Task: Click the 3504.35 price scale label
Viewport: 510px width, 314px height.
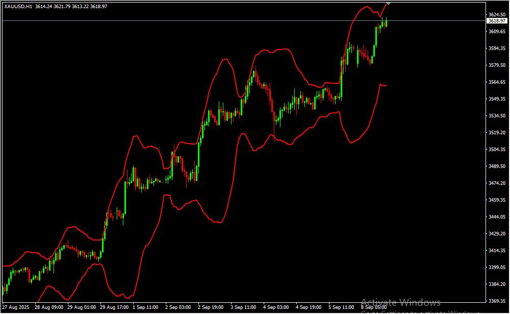Action: 496,149
